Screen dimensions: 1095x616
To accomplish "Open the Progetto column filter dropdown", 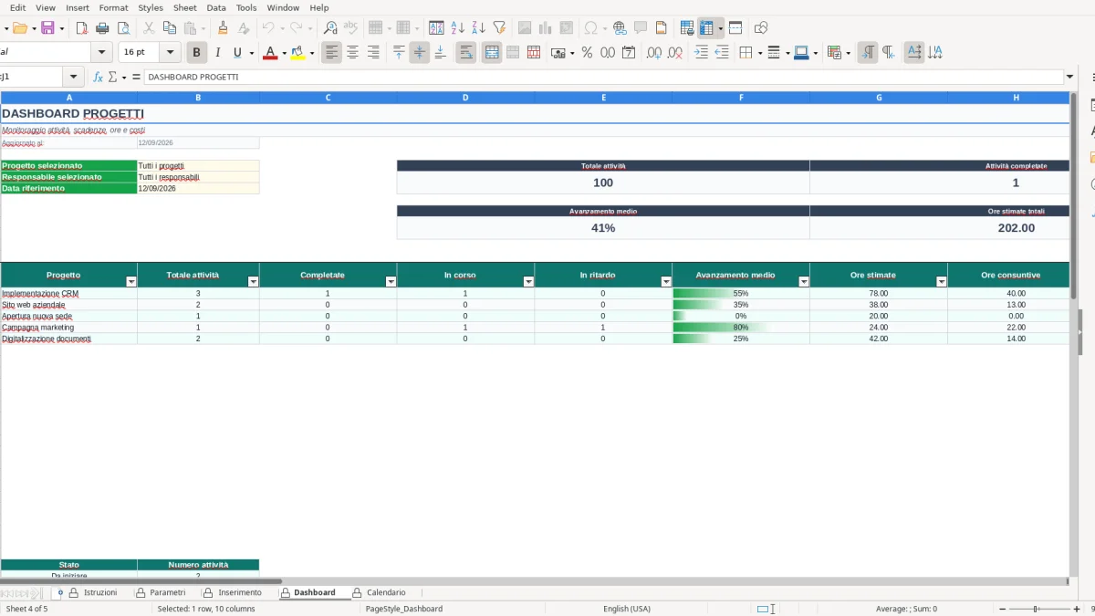I will [x=130, y=282].
